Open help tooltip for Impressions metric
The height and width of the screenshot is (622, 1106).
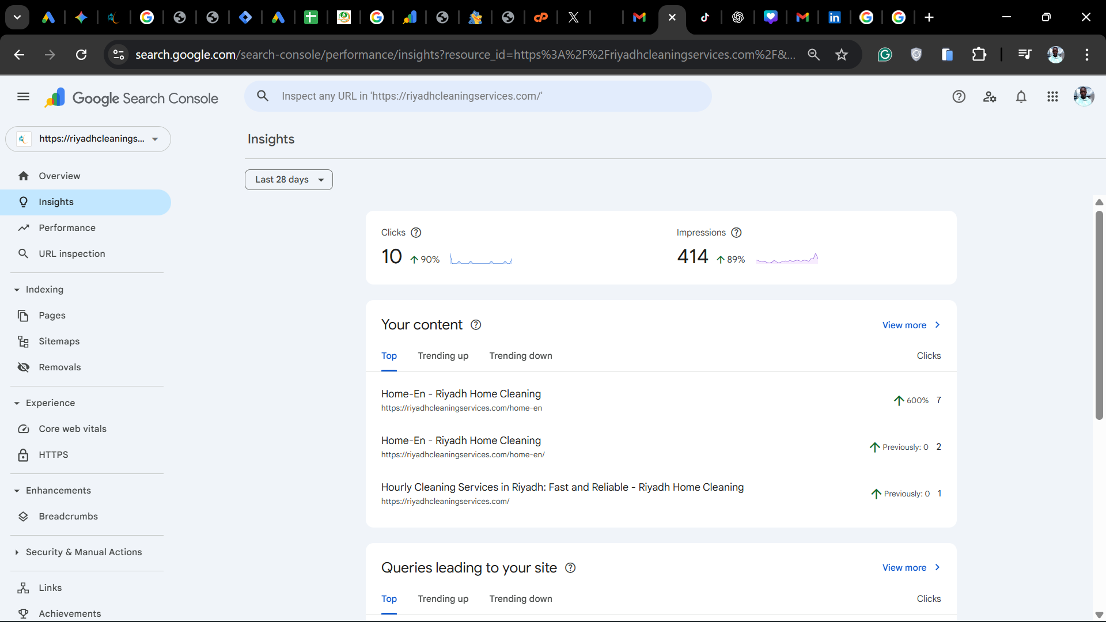pos(736,233)
